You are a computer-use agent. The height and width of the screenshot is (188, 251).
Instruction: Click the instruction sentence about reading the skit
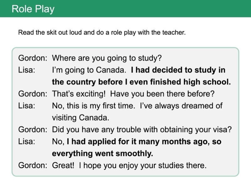click(x=102, y=33)
